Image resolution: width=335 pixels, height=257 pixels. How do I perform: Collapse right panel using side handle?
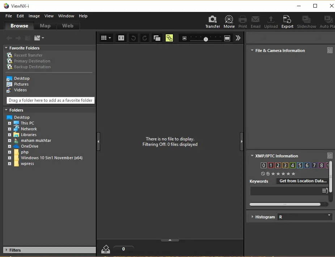[241, 141]
